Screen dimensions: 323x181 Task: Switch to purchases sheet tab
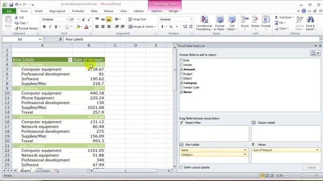[x=43, y=171]
